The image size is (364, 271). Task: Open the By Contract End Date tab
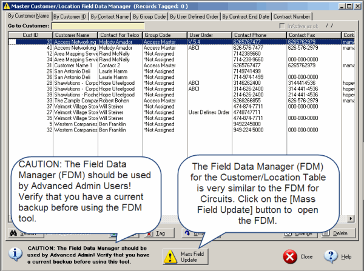pos(246,17)
